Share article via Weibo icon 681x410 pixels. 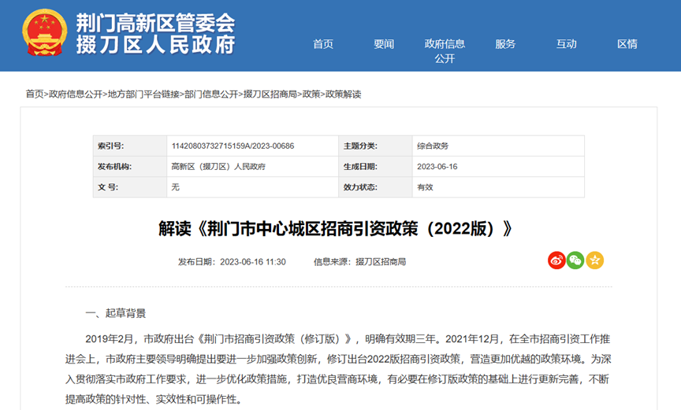pos(556,260)
